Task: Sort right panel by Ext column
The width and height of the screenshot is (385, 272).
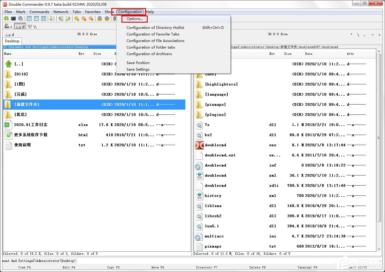Action: click(275, 54)
